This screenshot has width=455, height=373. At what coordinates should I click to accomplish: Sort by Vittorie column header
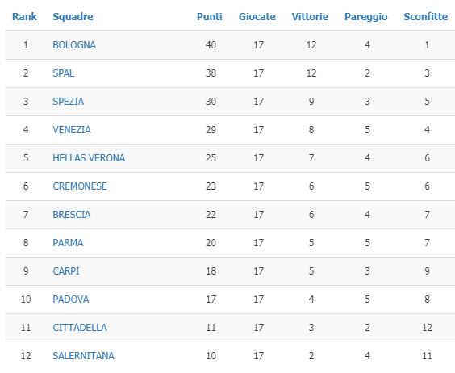(x=310, y=17)
